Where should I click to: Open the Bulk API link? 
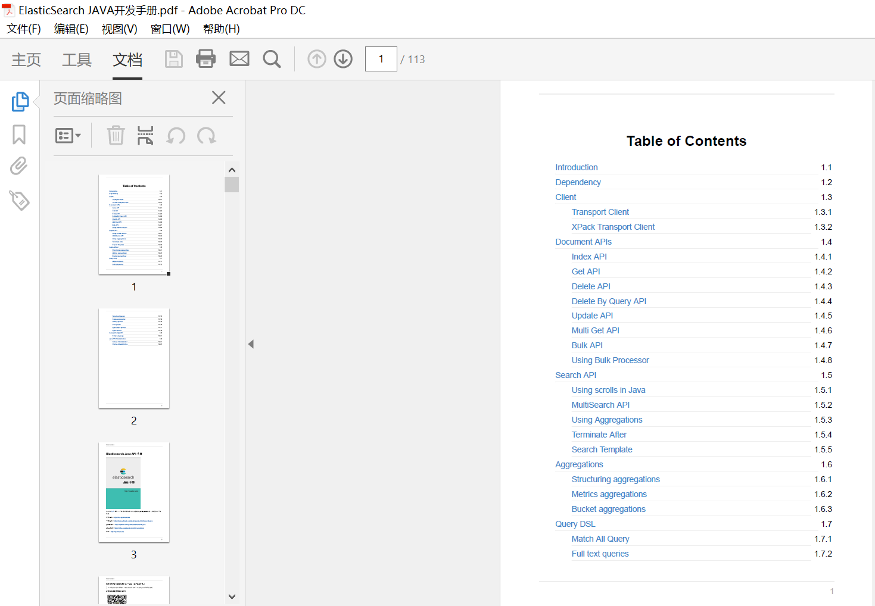click(587, 345)
